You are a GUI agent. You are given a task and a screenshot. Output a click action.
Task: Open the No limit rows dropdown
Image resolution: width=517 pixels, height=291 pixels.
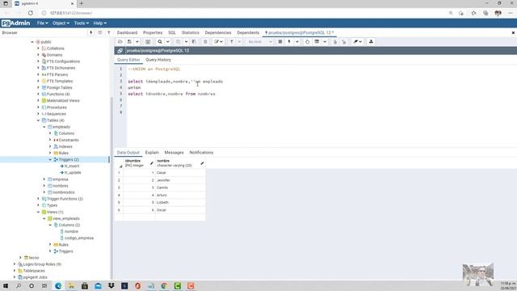[260, 42]
